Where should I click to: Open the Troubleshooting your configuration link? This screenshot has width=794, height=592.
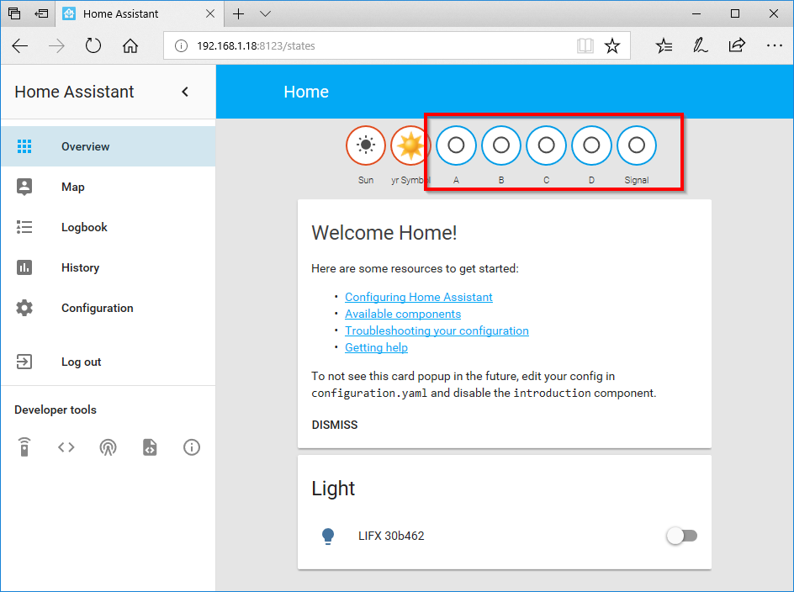437,330
